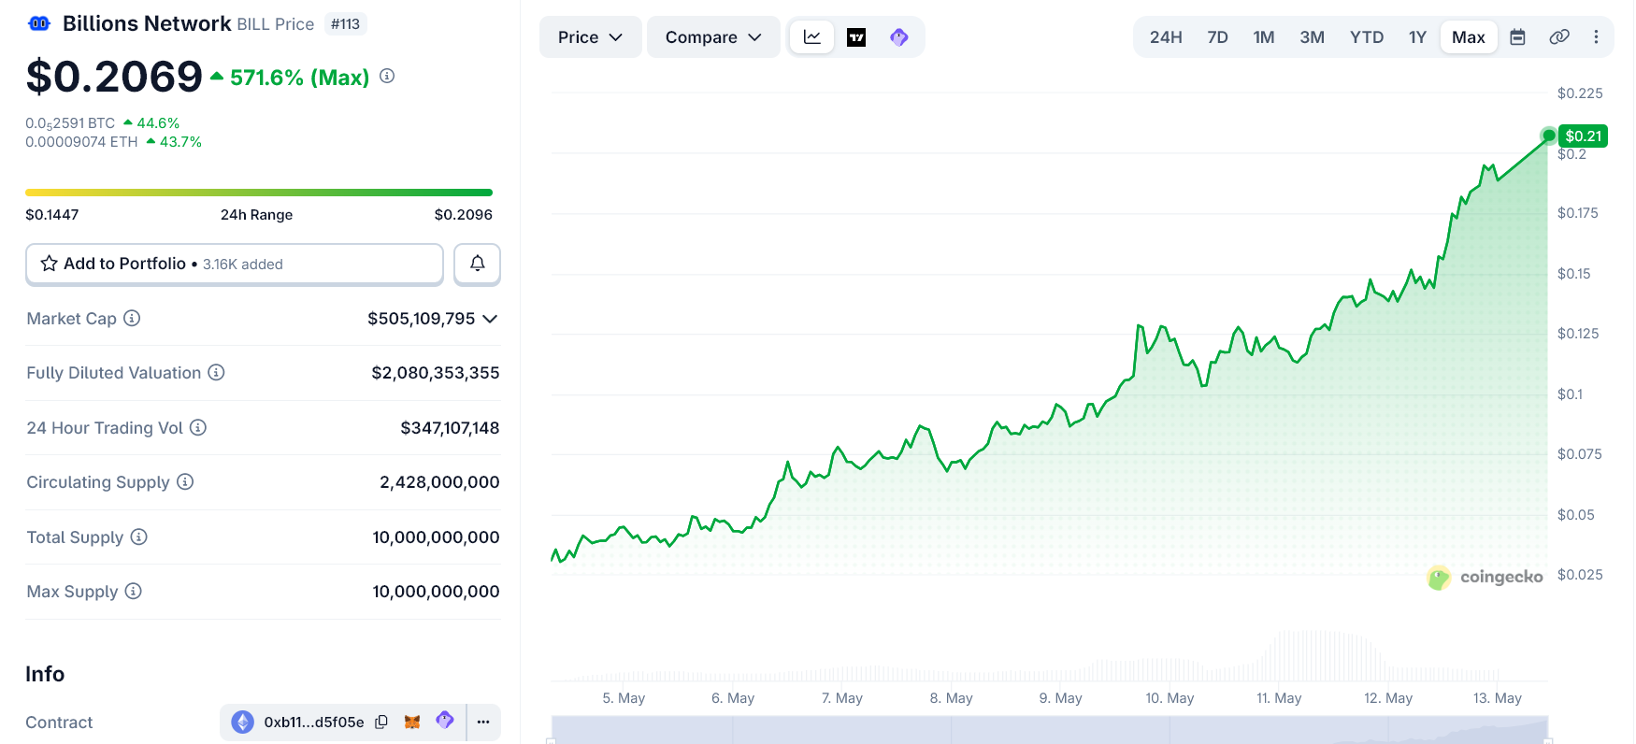Click the #113 rank badge
The image size is (1636, 744).
[x=345, y=24]
